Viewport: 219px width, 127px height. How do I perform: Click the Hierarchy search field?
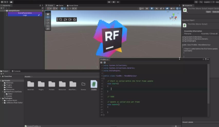pyautogui.click(x=23, y=8)
